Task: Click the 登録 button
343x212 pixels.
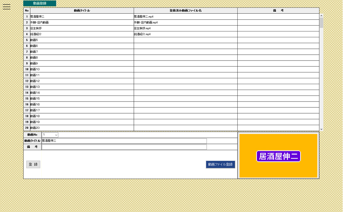Action: point(33,164)
